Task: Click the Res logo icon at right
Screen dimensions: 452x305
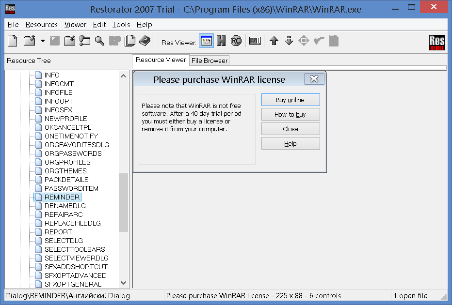Action: click(x=437, y=42)
